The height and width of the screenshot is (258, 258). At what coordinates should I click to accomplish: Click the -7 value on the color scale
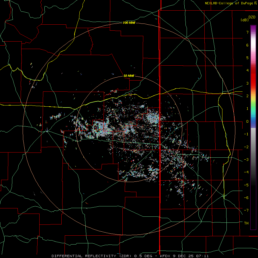click(x=246, y=210)
